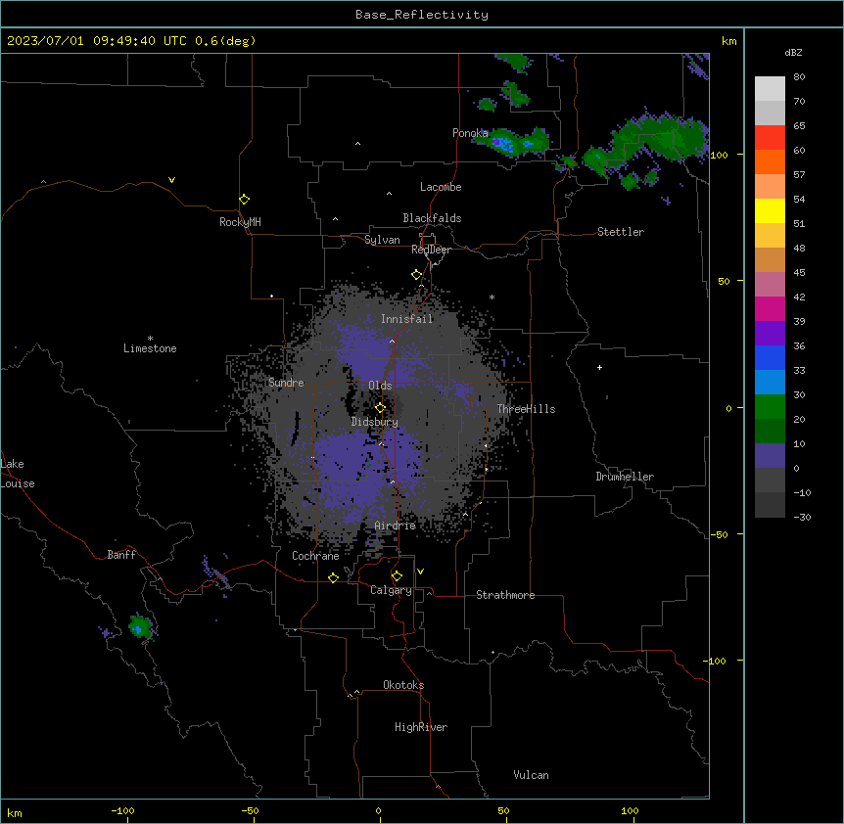Click the Cochrane town label
Viewport: 844px width, 824px height.
(x=315, y=556)
